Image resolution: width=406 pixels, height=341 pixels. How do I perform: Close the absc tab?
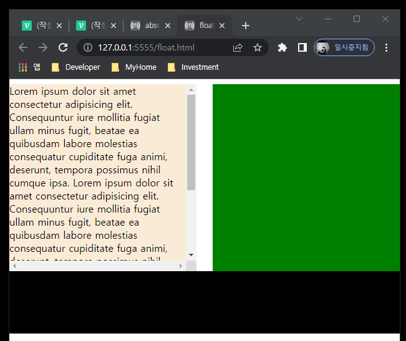click(168, 26)
